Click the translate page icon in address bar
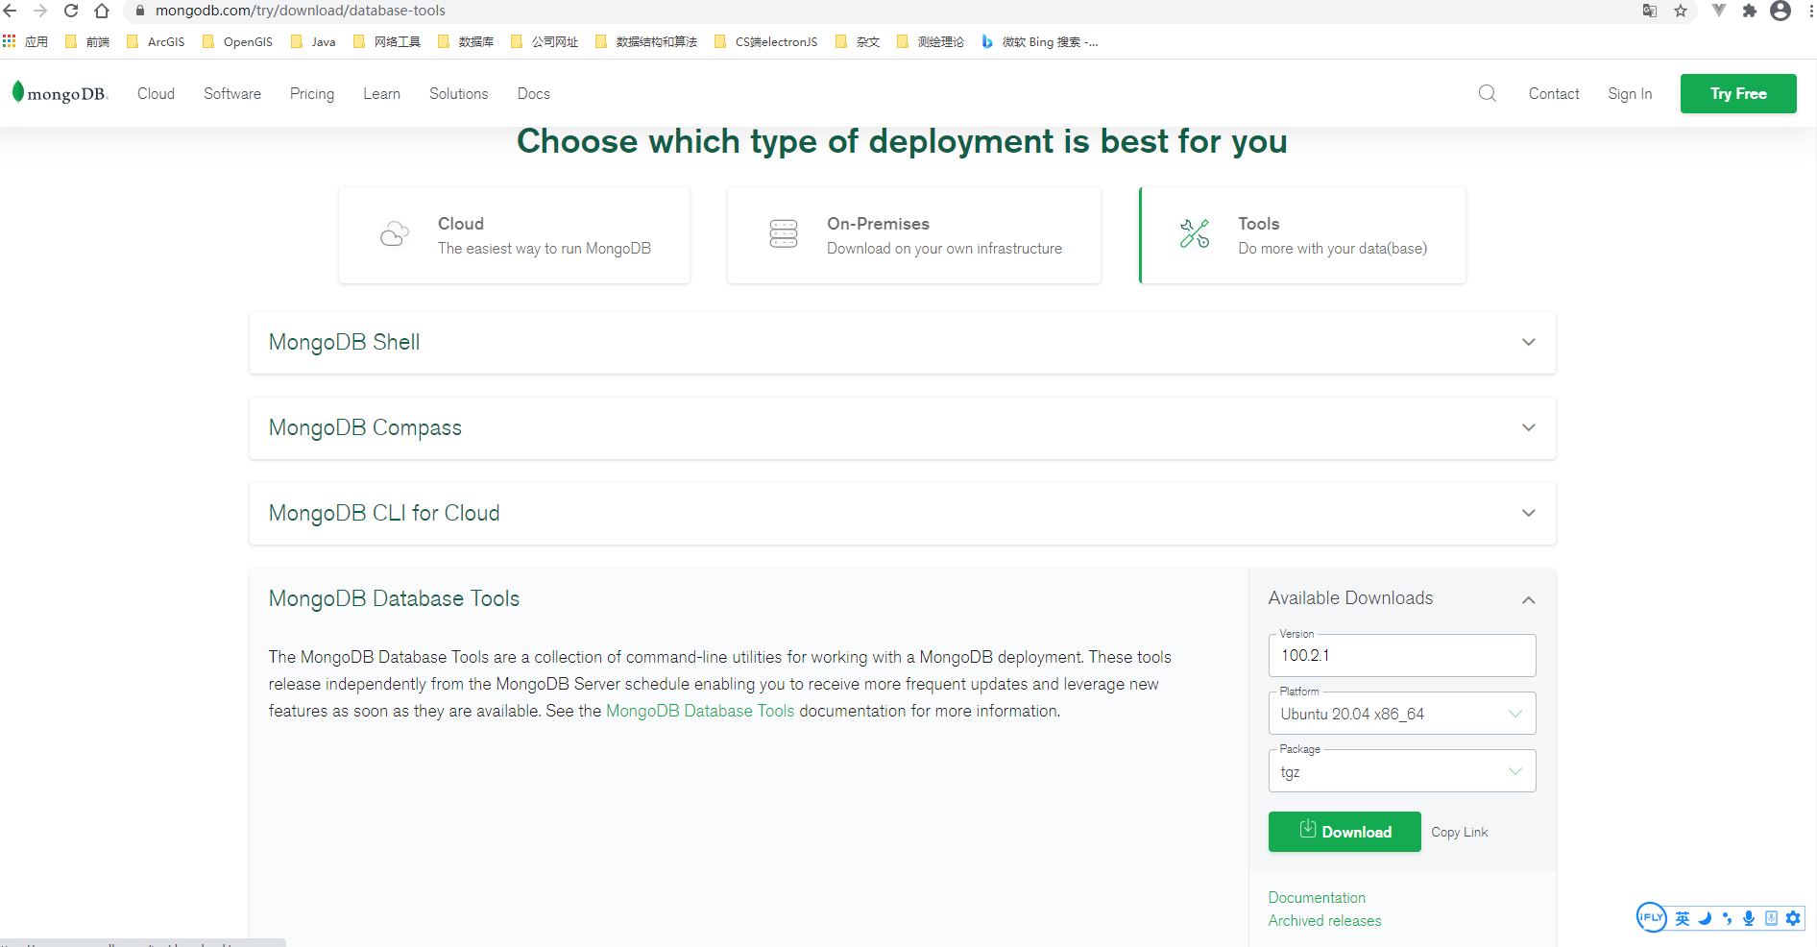This screenshot has height=947, width=1817. (x=1650, y=11)
